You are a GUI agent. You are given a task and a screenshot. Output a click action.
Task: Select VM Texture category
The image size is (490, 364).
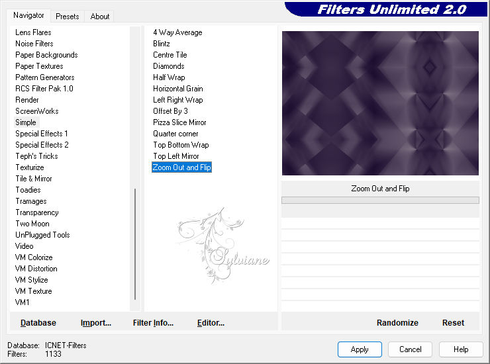click(33, 291)
